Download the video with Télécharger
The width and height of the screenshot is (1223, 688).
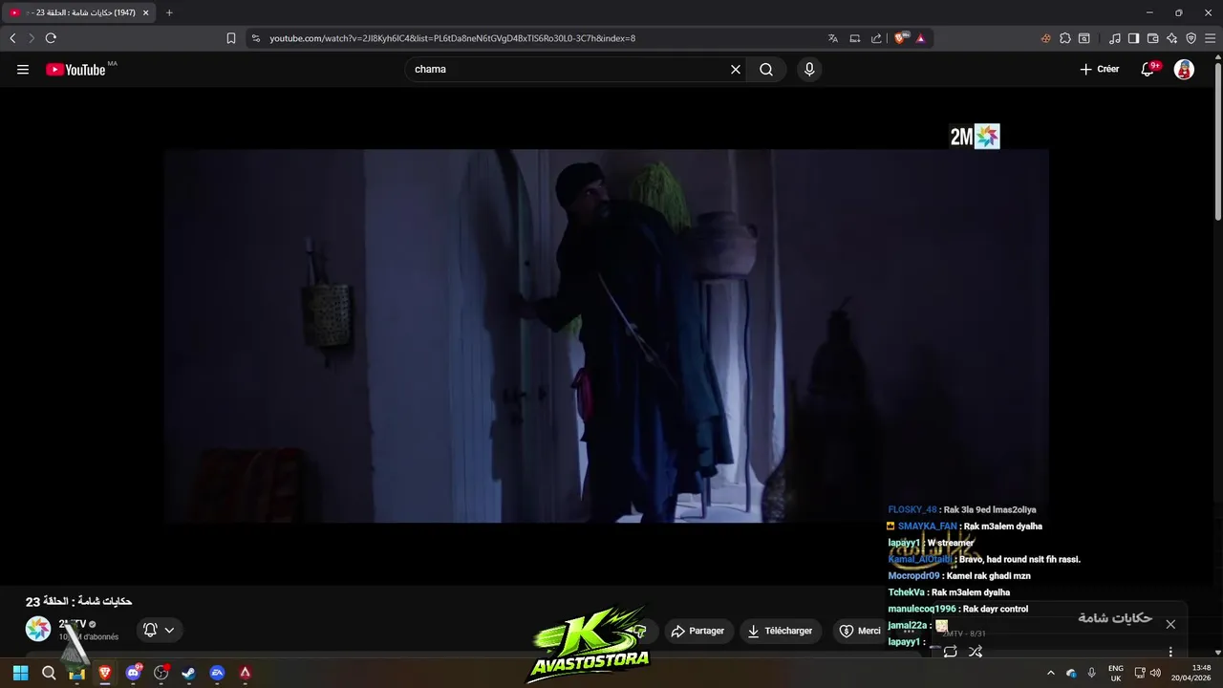tap(781, 631)
